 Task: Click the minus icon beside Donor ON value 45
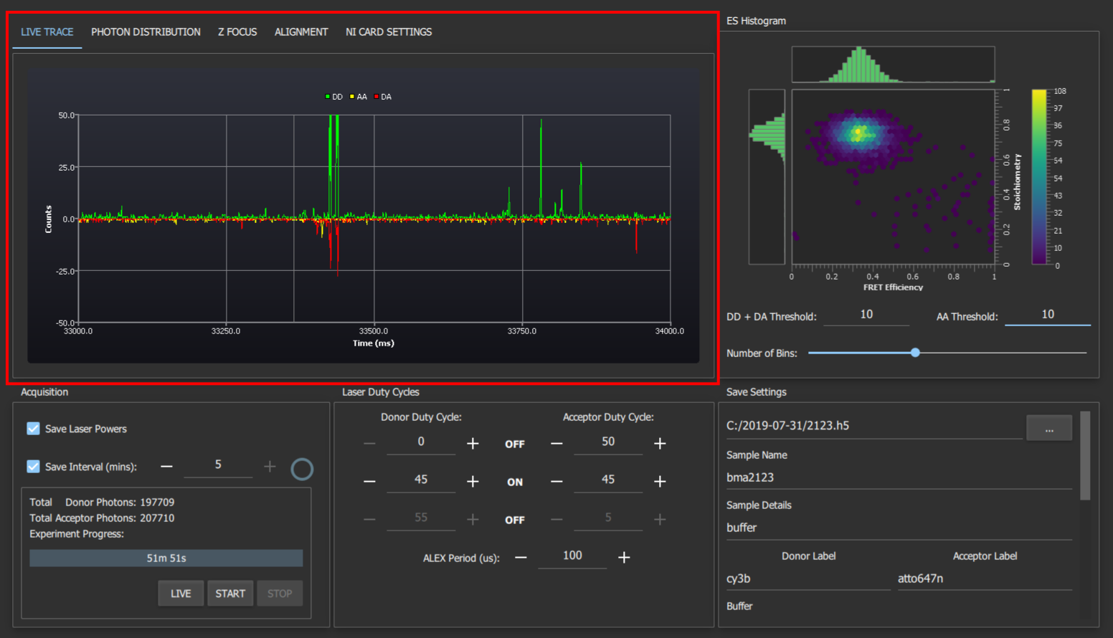(x=369, y=482)
